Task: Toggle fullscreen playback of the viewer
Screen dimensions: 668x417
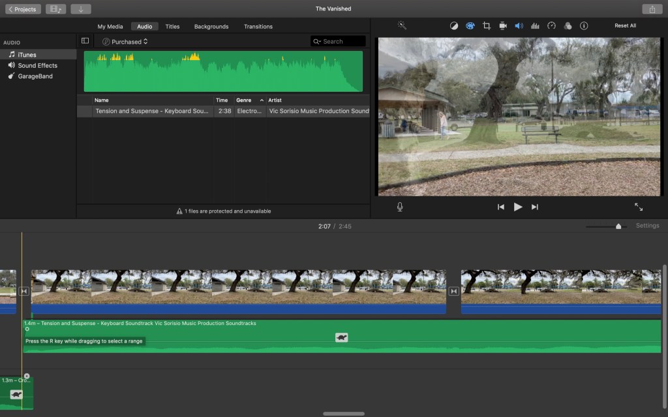Action: coord(639,207)
